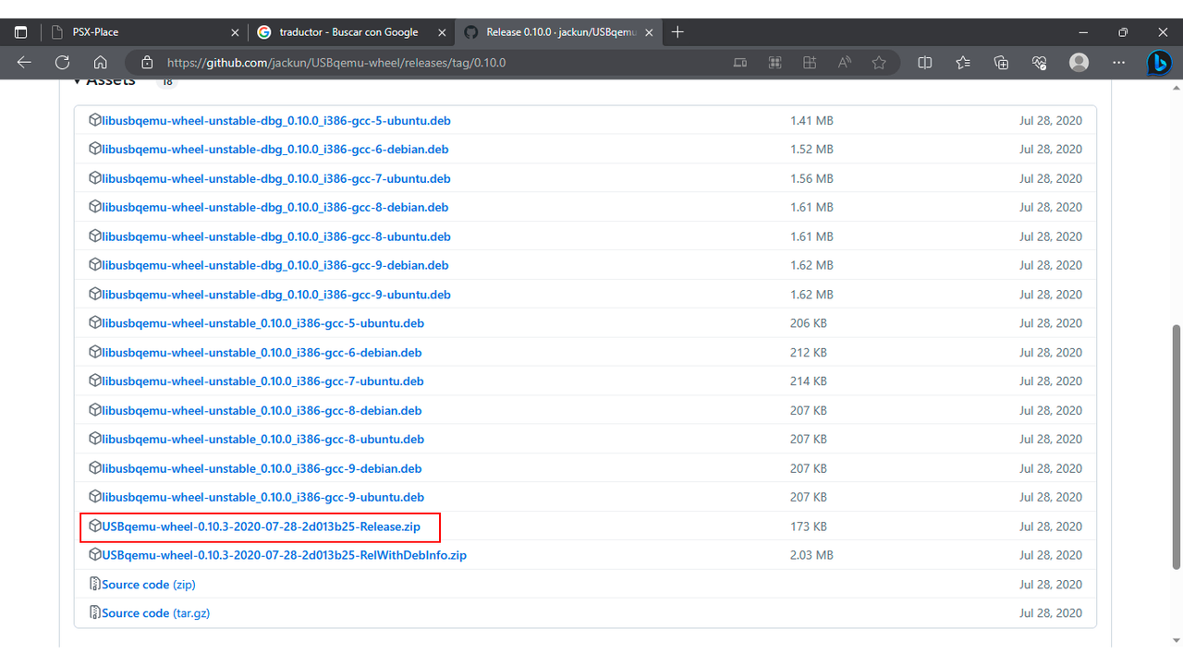1183x665 pixels.
Task: Open settings and more menu
Action: pyautogui.click(x=1119, y=63)
